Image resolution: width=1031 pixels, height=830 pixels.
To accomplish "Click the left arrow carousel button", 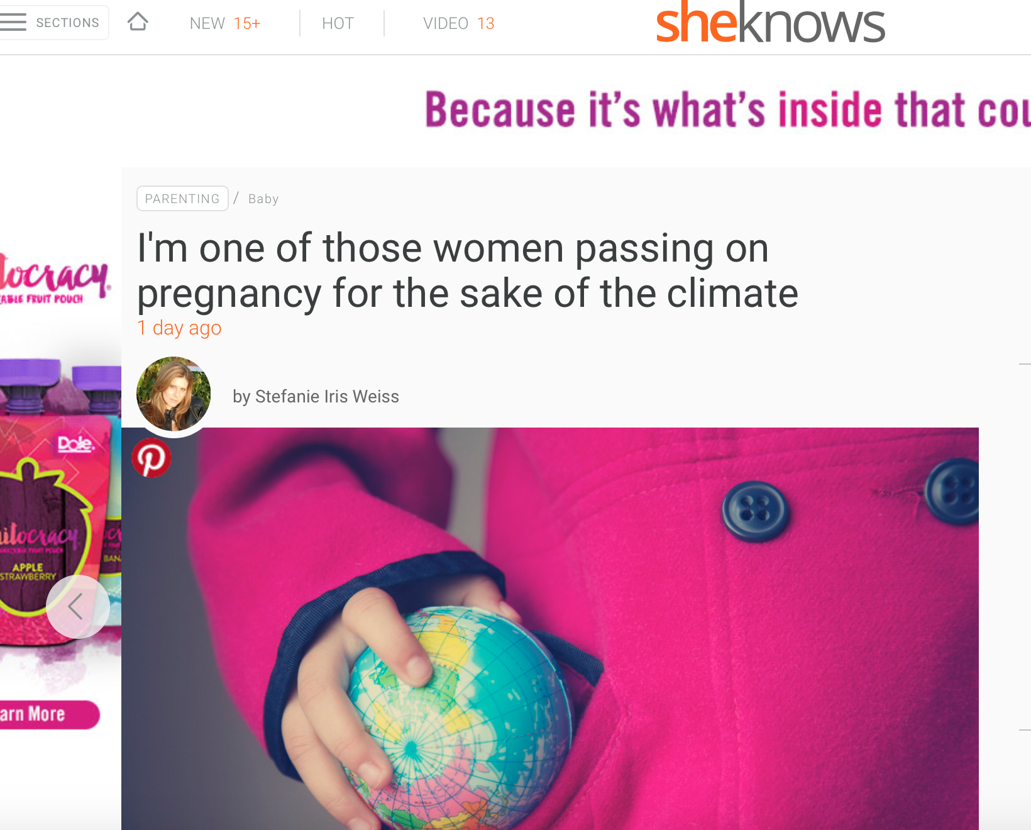I will tap(77, 607).
